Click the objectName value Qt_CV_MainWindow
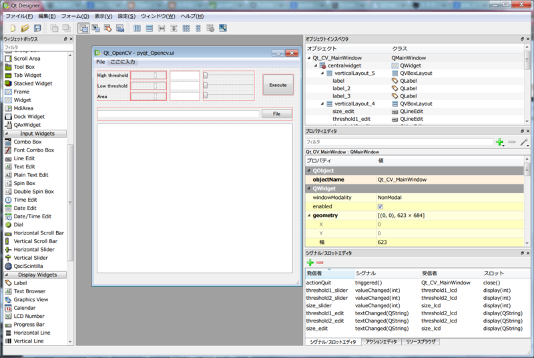534x358 pixels. [402, 180]
